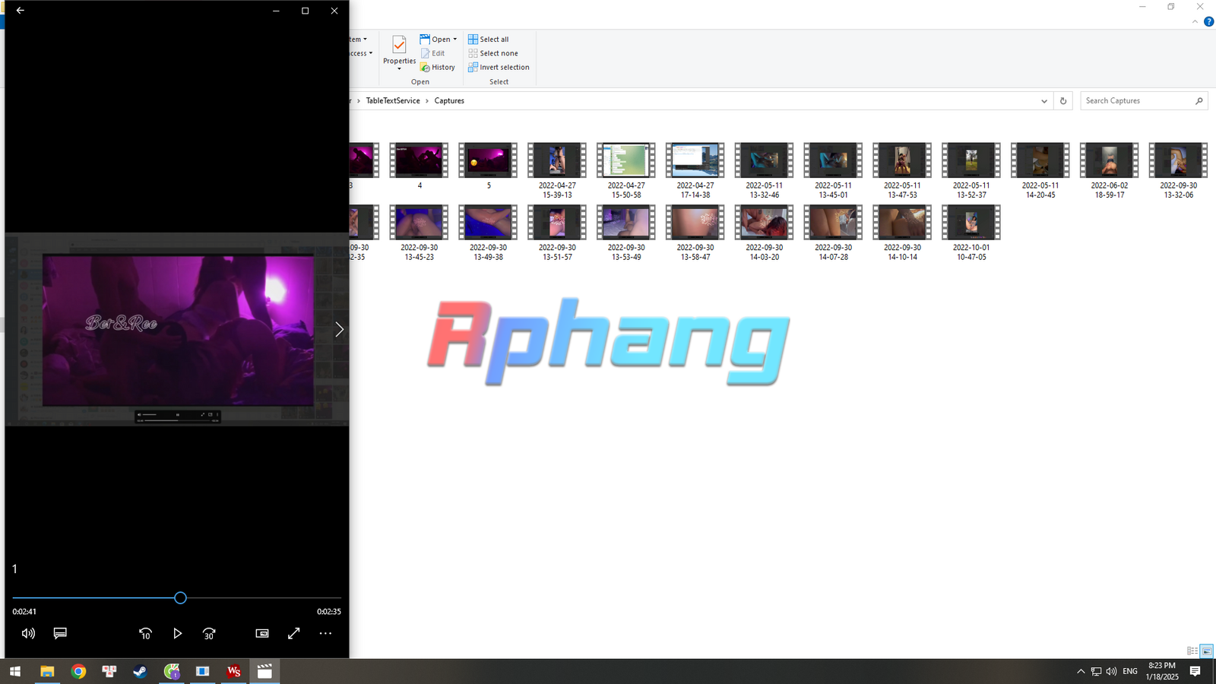Select the video 2022-09-30 13-45-23
Screen dimensions: 1216x684
419,233
